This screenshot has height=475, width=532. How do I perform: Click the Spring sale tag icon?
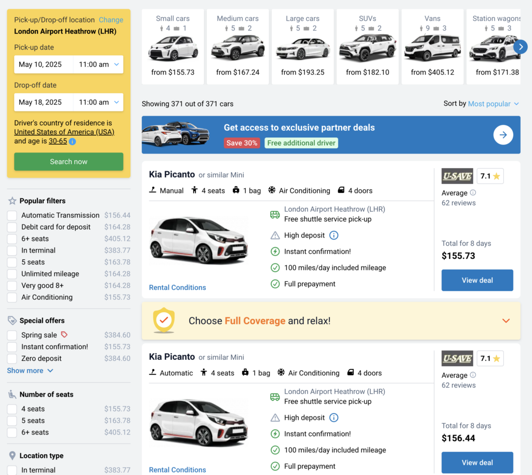[64, 334]
